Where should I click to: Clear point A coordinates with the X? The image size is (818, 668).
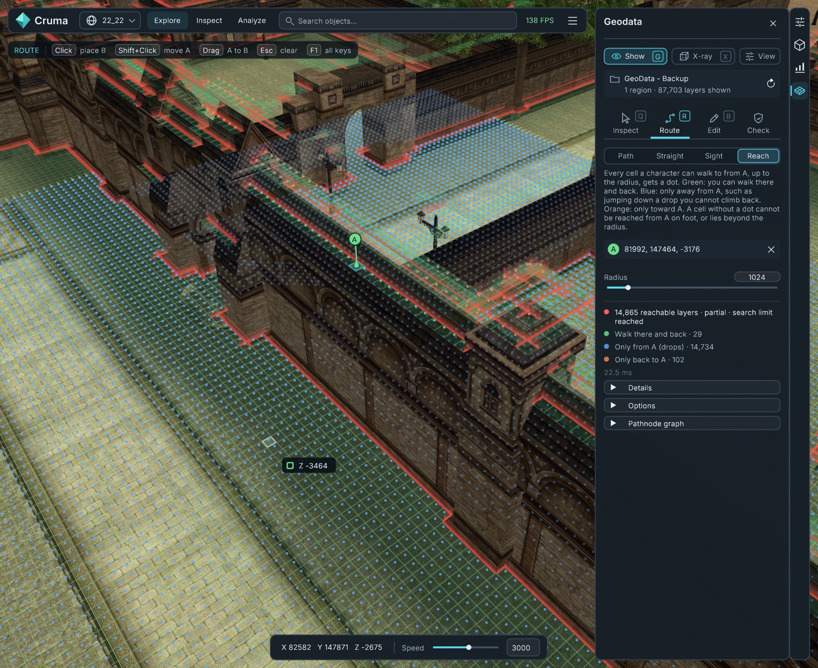(771, 250)
